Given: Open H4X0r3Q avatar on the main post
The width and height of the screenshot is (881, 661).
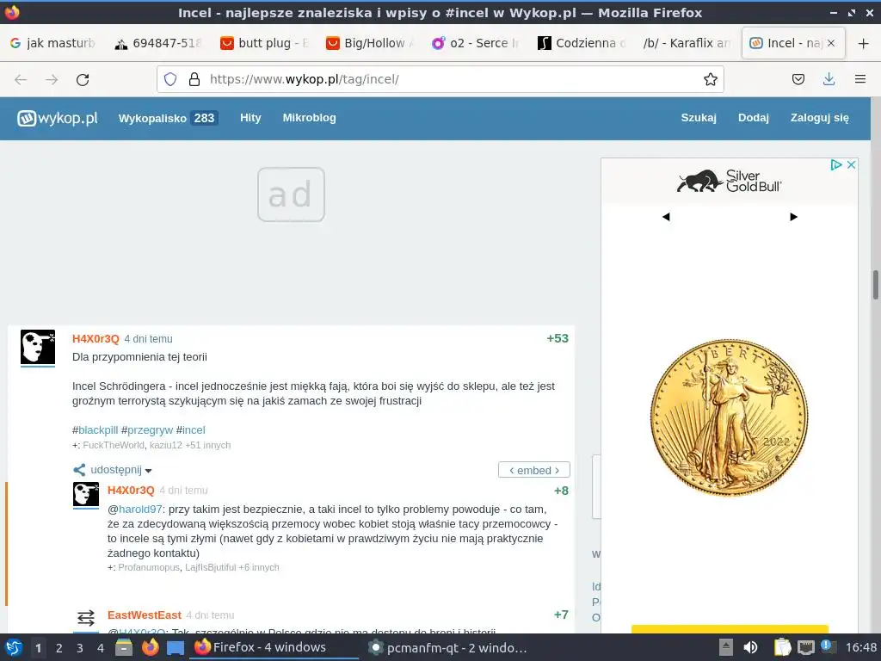Looking at the screenshot, I should coord(38,348).
